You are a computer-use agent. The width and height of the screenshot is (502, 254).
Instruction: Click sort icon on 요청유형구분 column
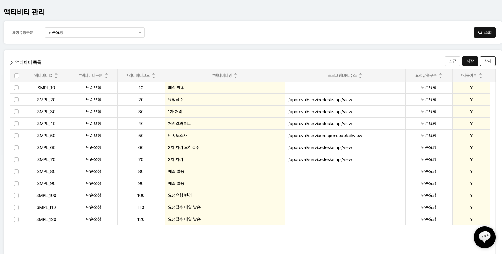pos(441,76)
